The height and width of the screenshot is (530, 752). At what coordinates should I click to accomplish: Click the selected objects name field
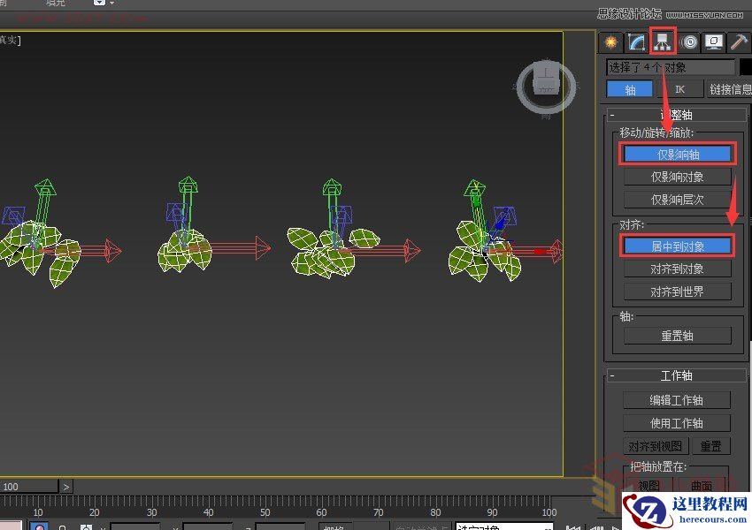(671, 67)
